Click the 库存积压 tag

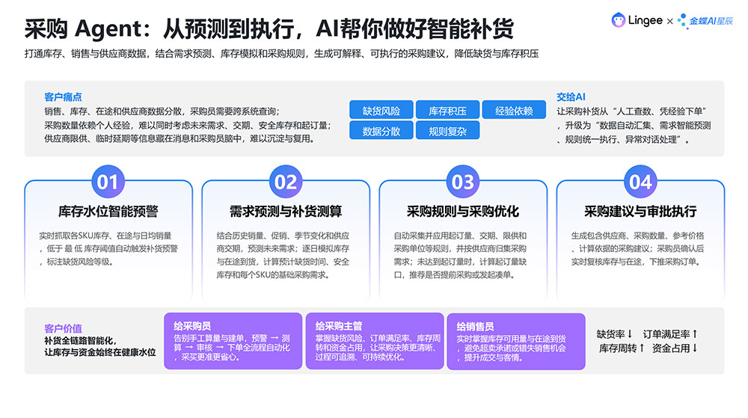tap(447, 110)
